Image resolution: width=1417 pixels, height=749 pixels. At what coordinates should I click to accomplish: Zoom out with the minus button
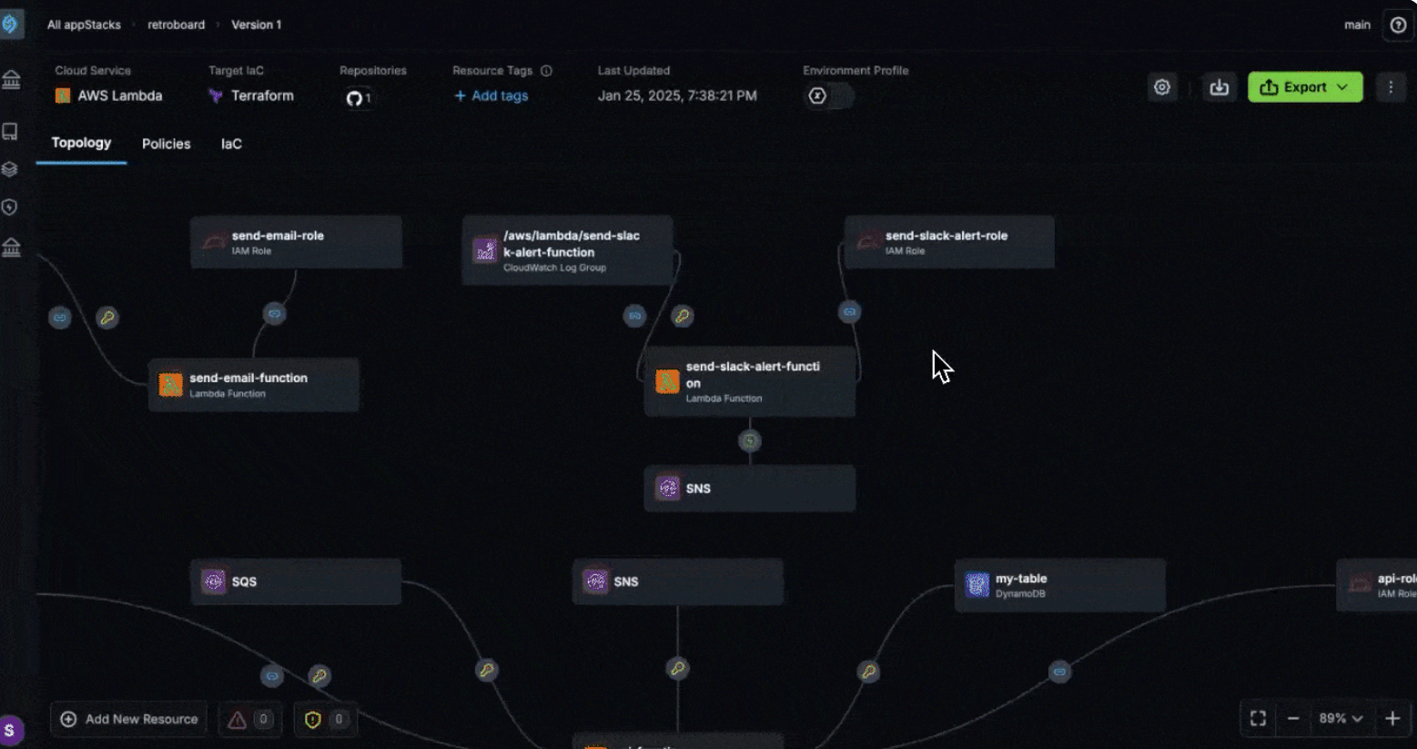[x=1292, y=718]
